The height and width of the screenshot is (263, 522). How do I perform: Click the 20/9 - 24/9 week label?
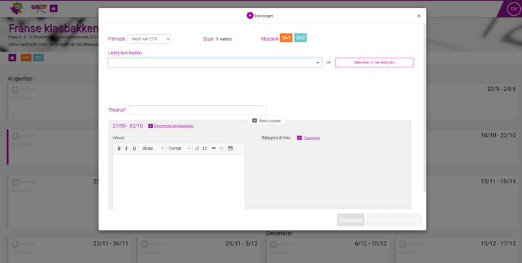(x=501, y=89)
